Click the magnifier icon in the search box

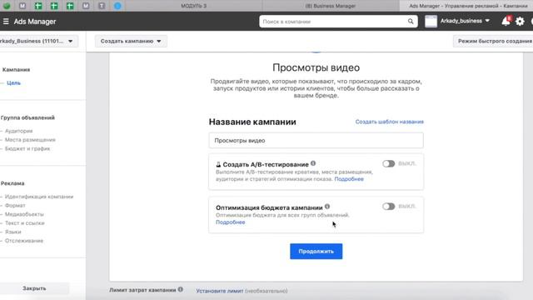[x=411, y=22]
